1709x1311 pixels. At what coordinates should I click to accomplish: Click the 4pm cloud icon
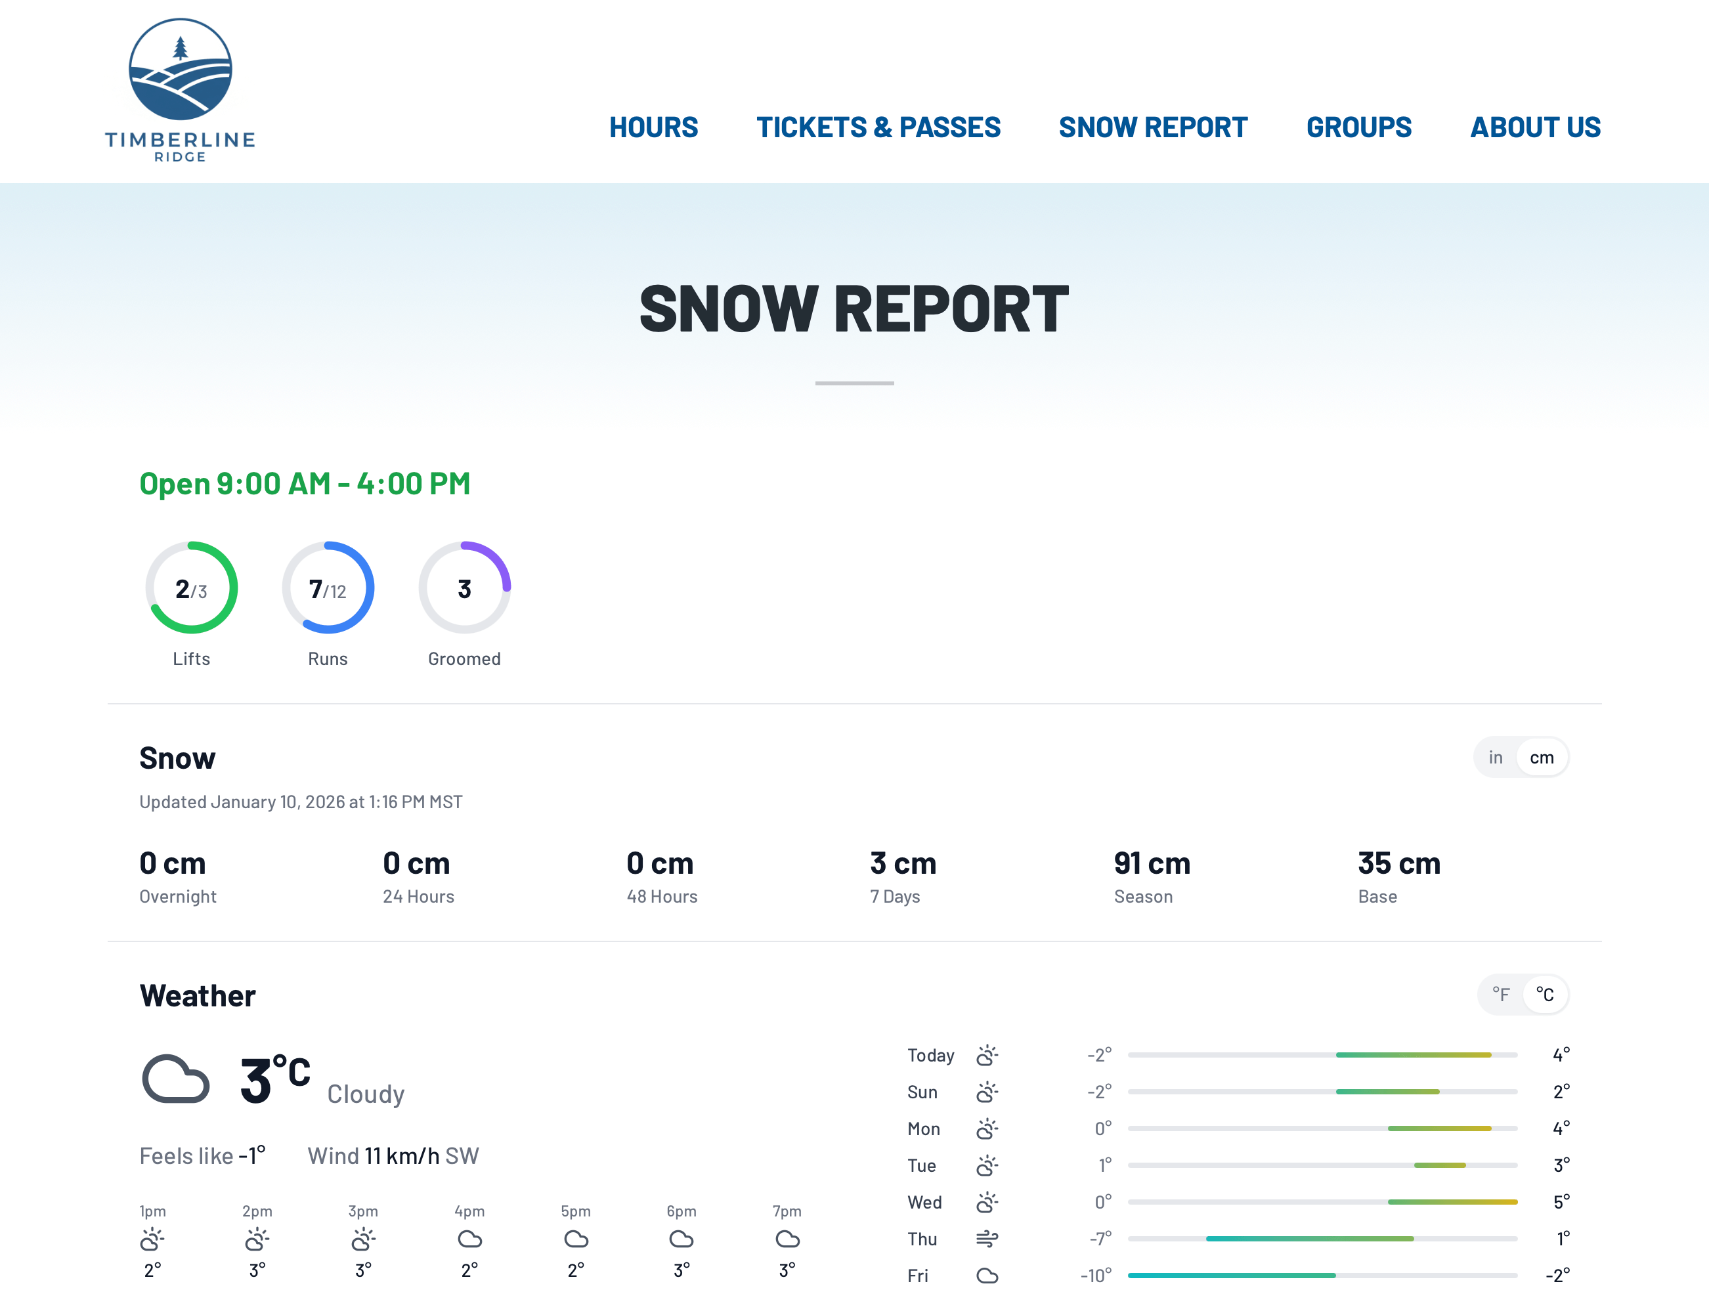point(470,1239)
